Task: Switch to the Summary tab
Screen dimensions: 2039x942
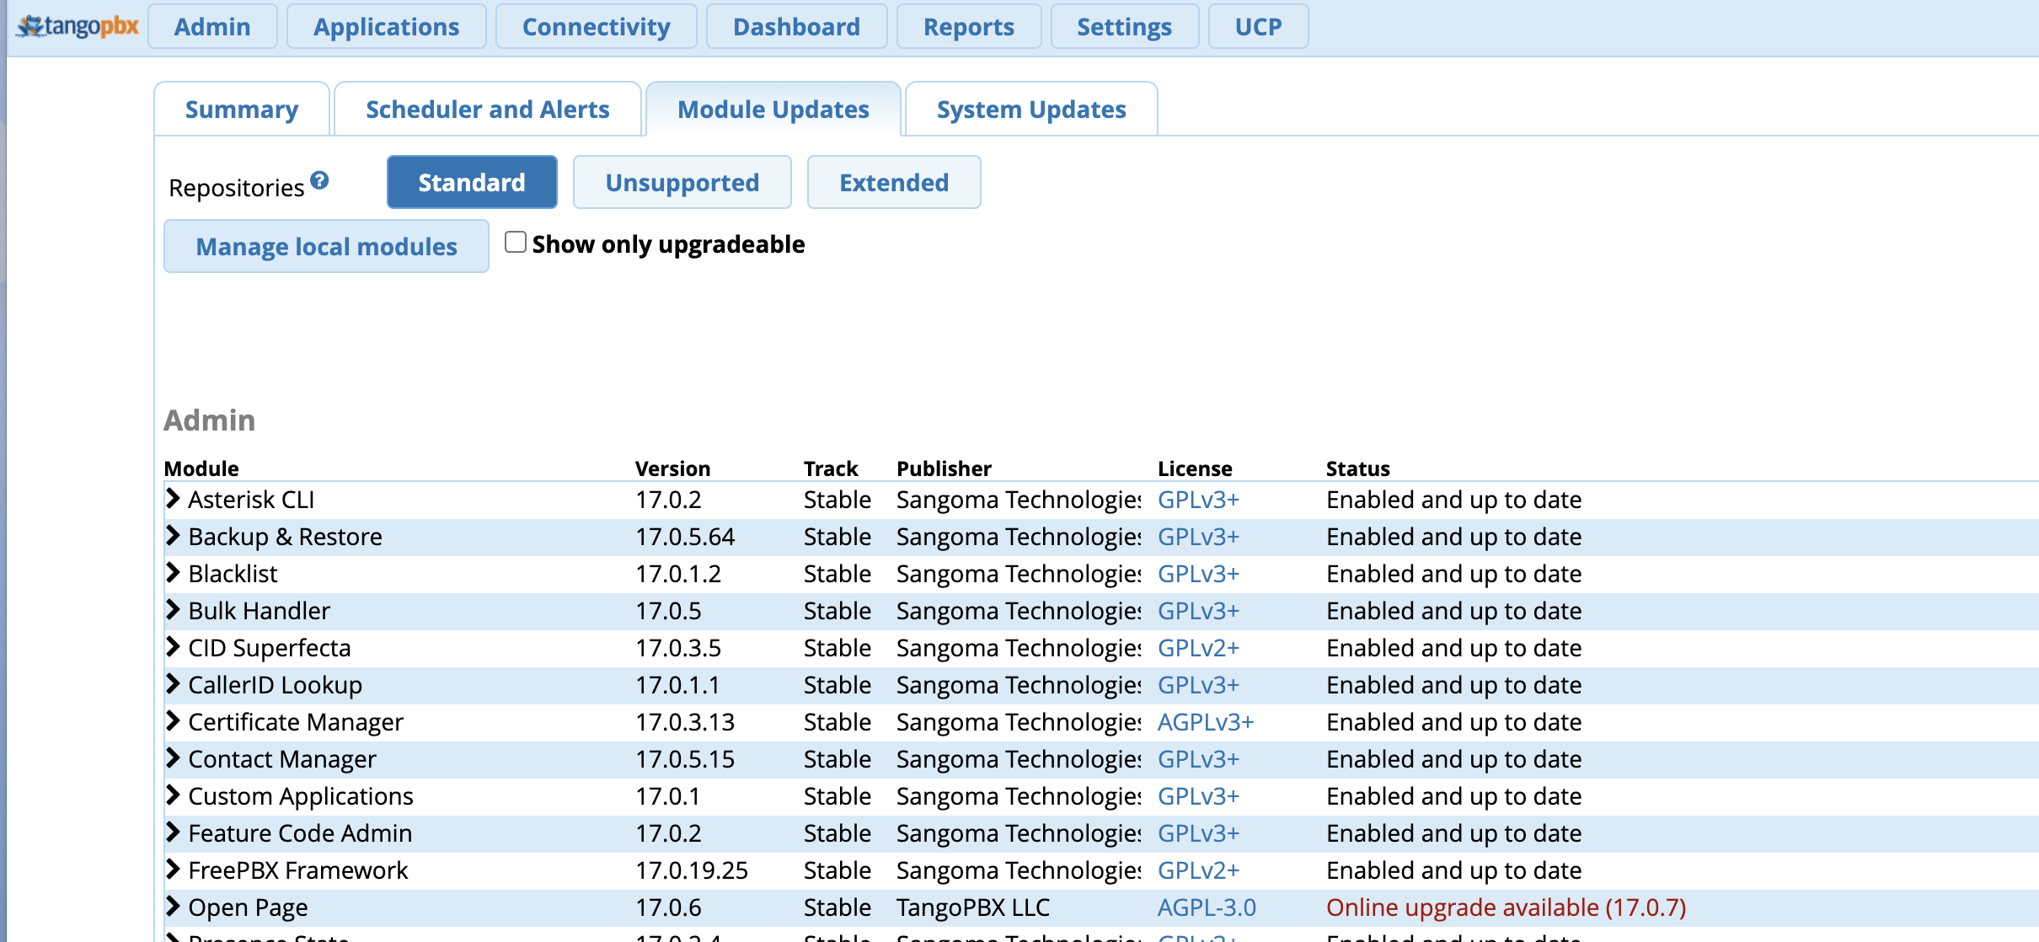Action: click(x=242, y=110)
